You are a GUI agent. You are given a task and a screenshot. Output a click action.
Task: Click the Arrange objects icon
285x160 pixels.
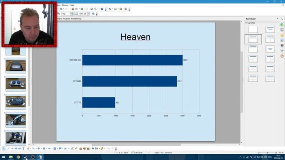pos(102,148)
